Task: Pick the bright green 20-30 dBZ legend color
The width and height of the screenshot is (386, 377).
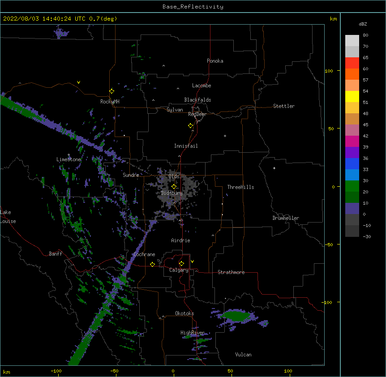Action: point(352,186)
